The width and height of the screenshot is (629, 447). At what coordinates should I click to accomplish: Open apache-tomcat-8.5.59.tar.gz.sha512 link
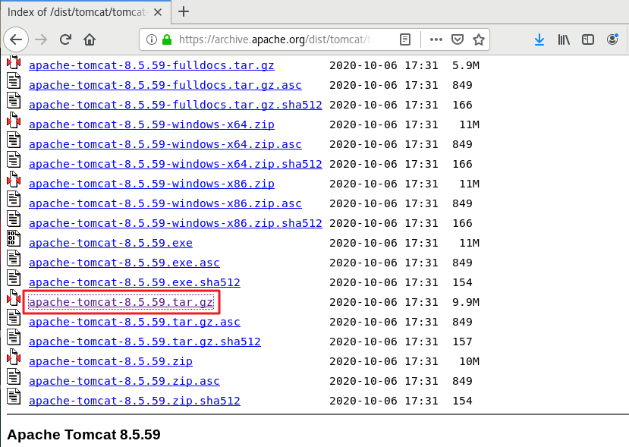[x=145, y=342]
